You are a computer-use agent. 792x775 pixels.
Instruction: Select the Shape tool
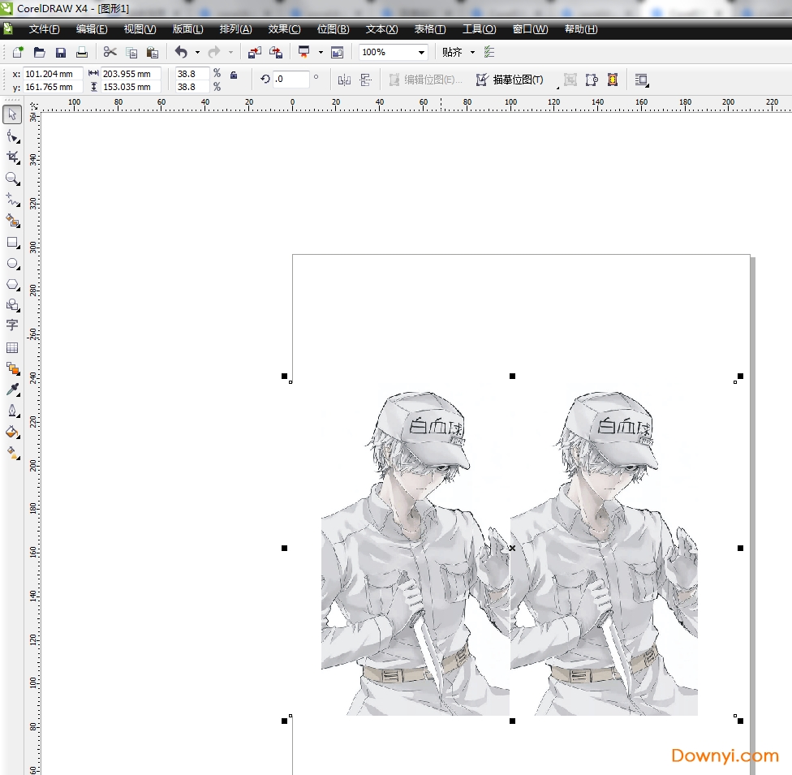(13, 136)
